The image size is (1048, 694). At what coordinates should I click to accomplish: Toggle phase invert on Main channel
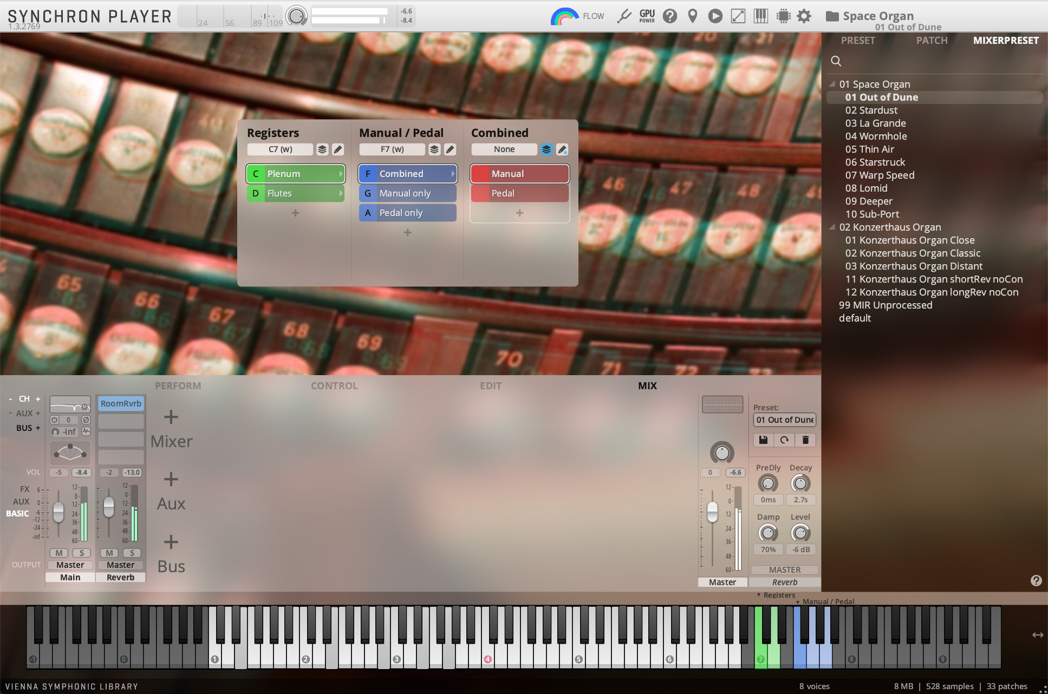click(x=86, y=420)
